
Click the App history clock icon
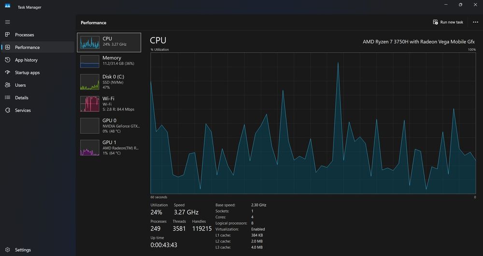(x=8, y=60)
